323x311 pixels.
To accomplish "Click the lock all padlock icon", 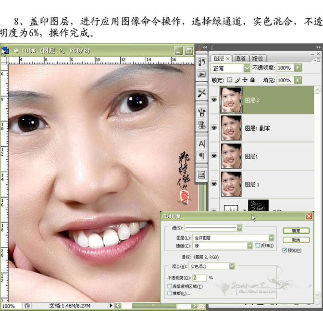I will 252,80.
